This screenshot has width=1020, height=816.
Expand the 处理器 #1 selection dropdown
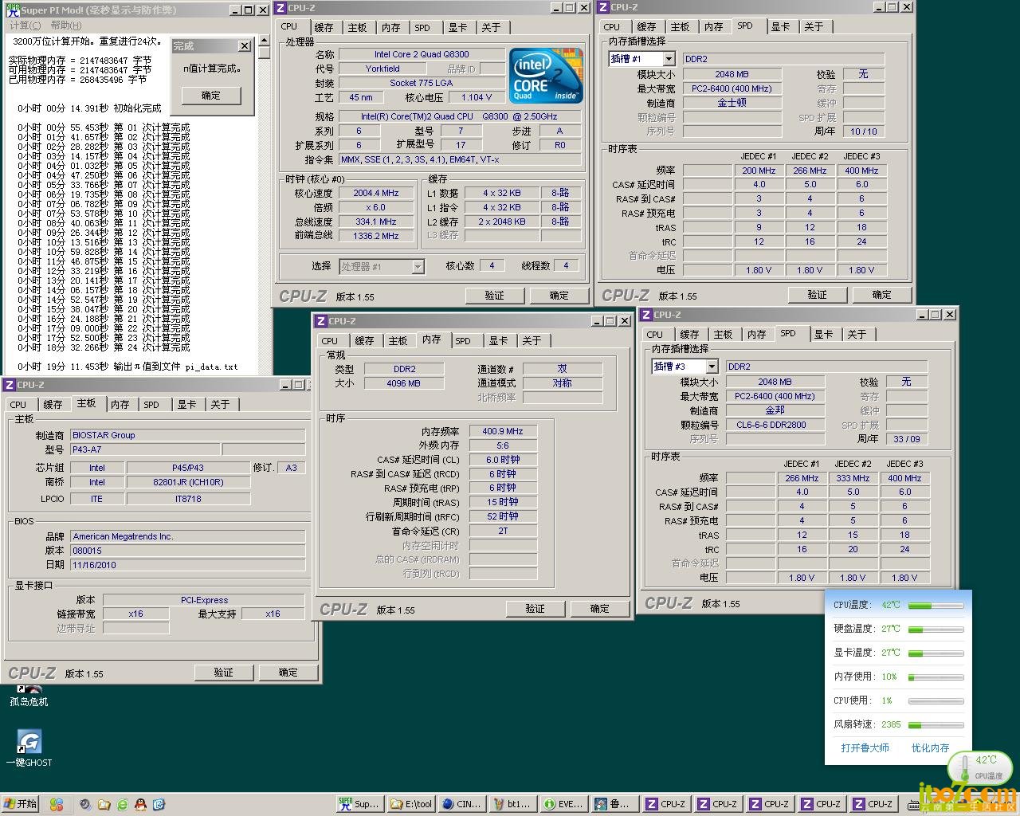pyautogui.click(x=418, y=267)
